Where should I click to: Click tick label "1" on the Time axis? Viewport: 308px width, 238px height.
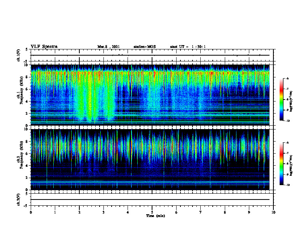click(x=55, y=212)
